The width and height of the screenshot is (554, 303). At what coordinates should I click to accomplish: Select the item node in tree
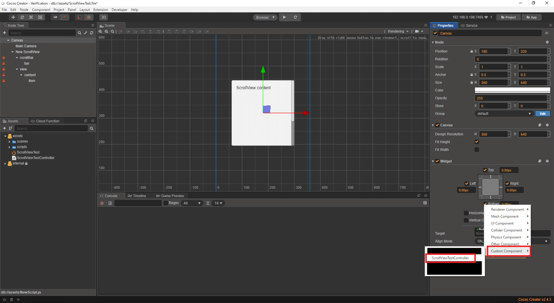click(31, 81)
